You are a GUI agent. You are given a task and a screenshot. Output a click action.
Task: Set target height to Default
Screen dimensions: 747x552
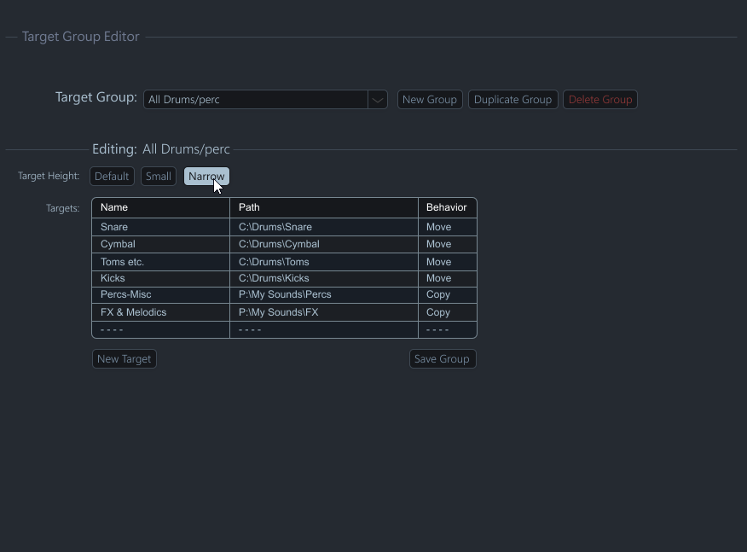(x=112, y=177)
